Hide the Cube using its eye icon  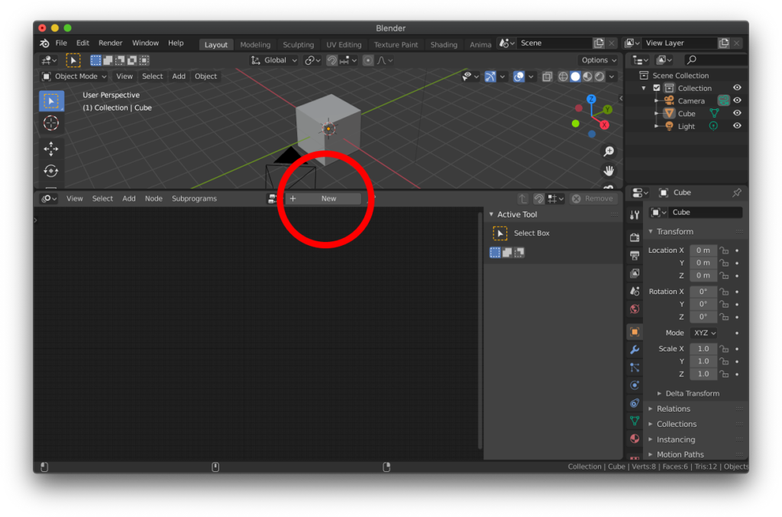pyautogui.click(x=737, y=113)
